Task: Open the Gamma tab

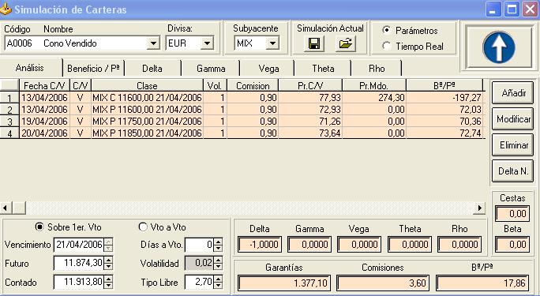Action: (x=211, y=69)
